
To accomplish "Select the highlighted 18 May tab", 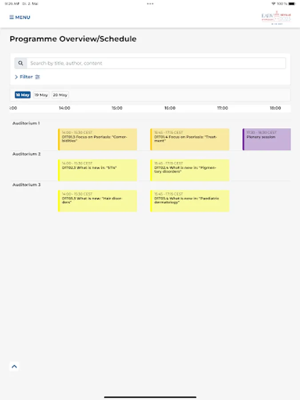I will click(23, 95).
